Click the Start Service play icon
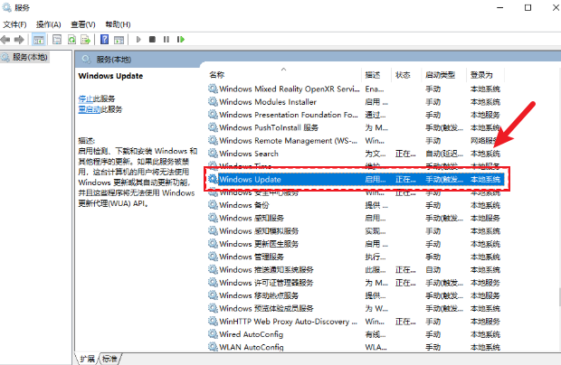Viewport: 561px width, 365px height. (x=138, y=40)
